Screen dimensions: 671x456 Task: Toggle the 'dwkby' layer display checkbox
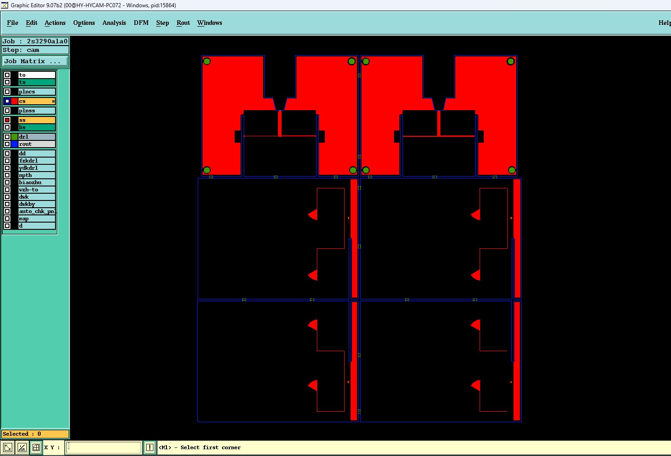(7, 204)
